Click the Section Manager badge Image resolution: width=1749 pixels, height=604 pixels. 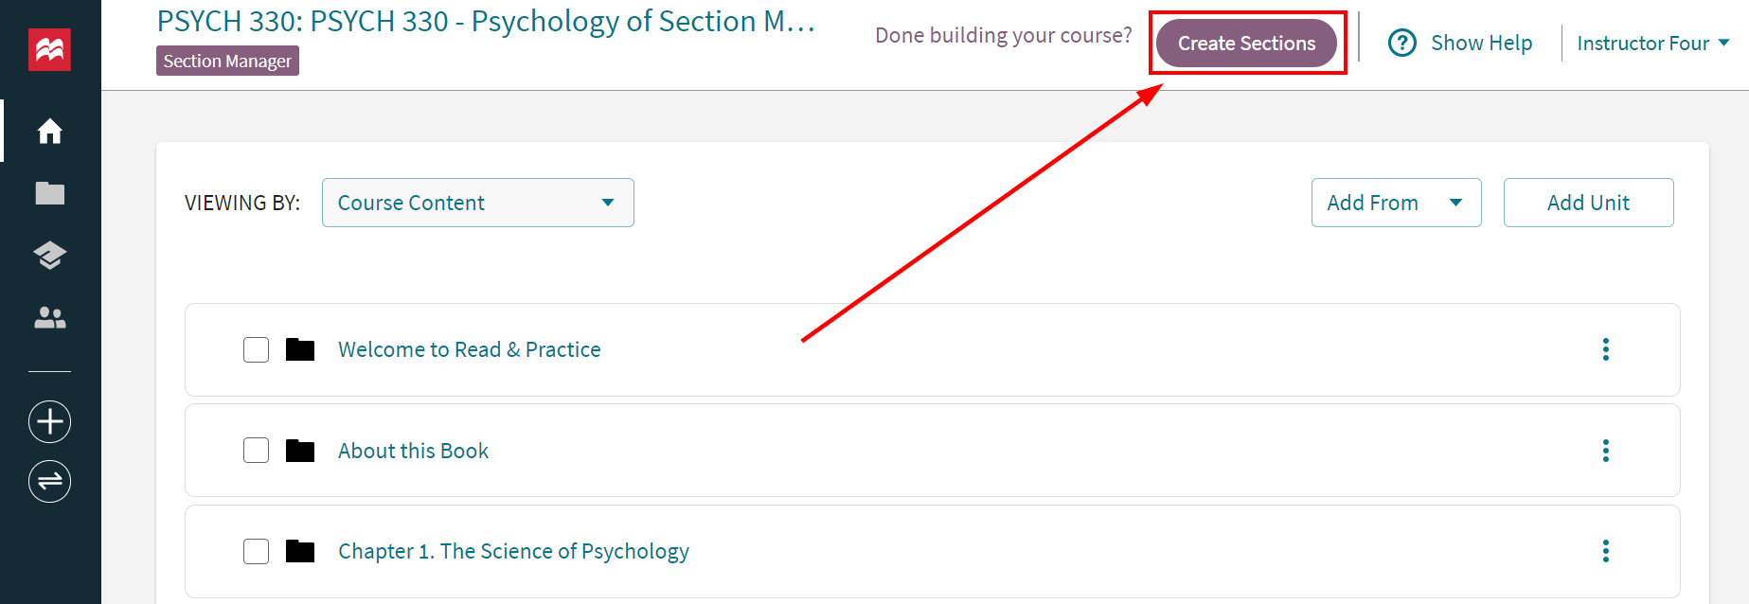tap(227, 61)
